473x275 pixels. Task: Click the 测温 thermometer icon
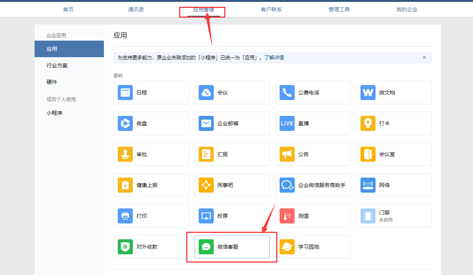coord(287,216)
